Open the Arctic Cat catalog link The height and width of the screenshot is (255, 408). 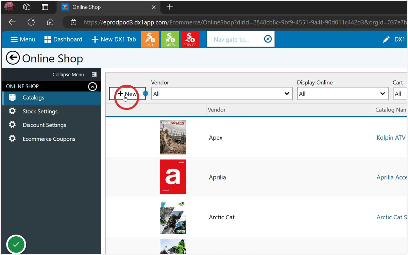tap(392, 217)
